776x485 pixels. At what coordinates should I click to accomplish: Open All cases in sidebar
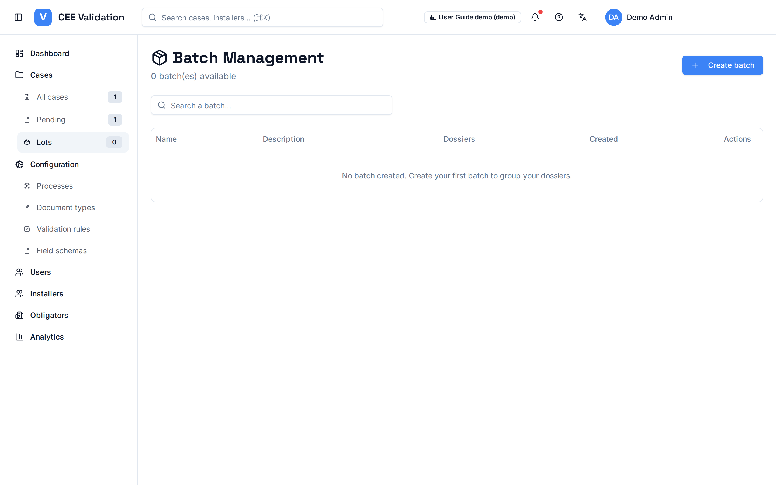73,97
